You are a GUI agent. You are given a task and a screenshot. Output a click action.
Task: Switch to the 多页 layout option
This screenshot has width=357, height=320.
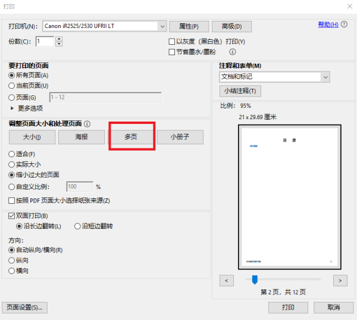point(131,137)
